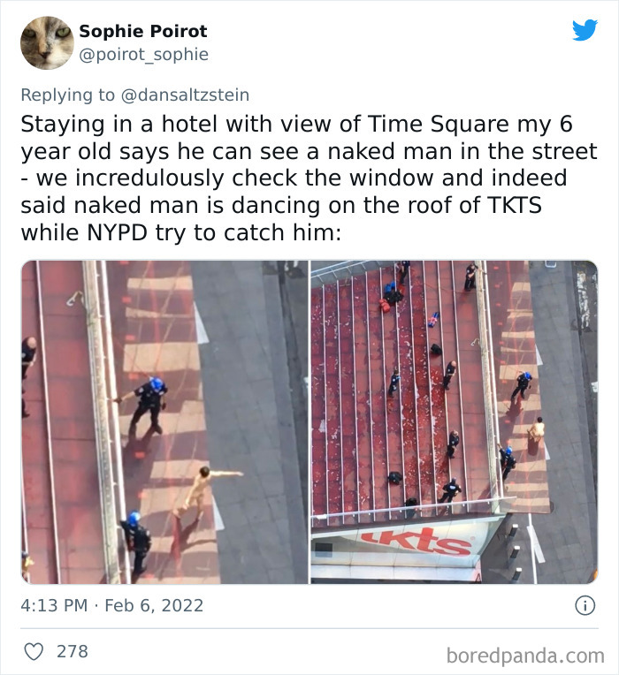Screen dimensions: 619x675
Task: Click the word TKTS in the tweet text
Action: pos(515,205)
